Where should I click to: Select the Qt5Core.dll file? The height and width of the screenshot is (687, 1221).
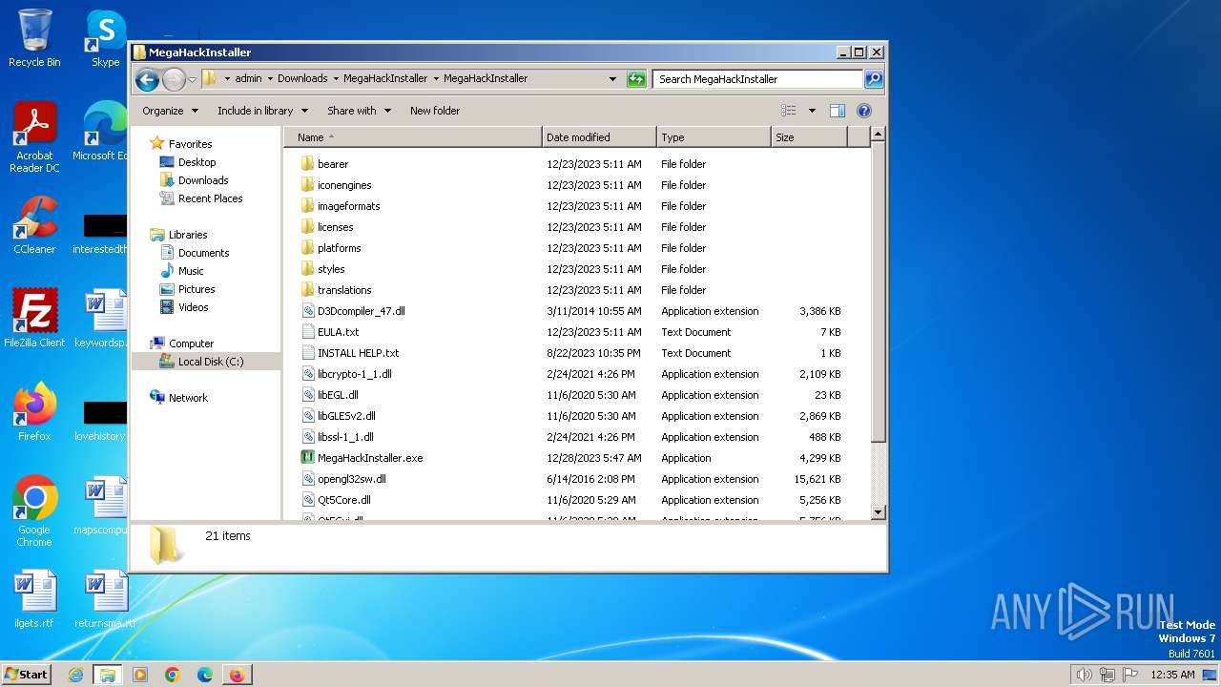(343, 500)
